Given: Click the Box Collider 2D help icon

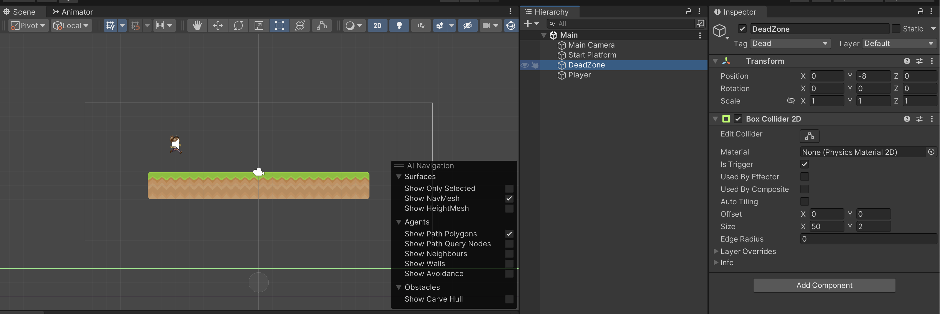Looking at the screenshot, I should [906, 119].
